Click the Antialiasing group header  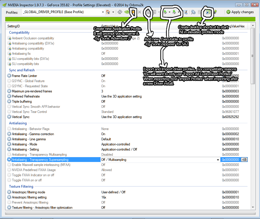pos(18,123)
